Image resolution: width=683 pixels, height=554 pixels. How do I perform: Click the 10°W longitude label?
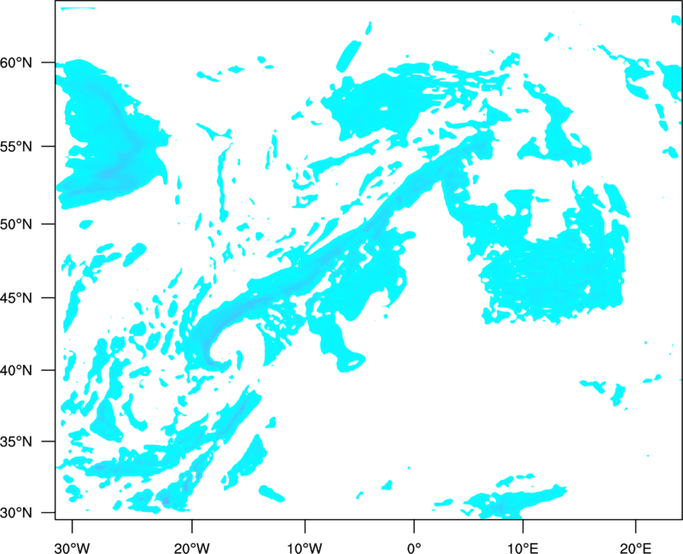(305, 548)
